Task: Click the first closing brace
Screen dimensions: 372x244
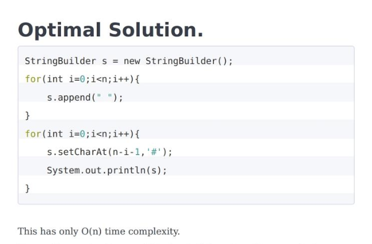Action: [28, 116]
